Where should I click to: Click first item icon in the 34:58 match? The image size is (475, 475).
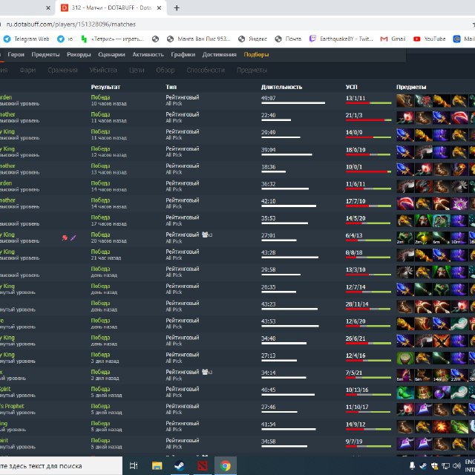click(405, 444)
